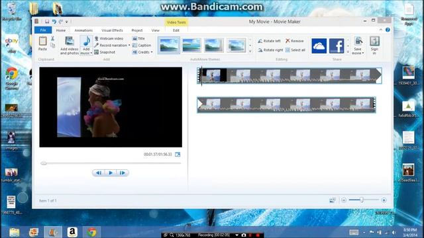Expand the Record narration dropdown arrow
Viewport: 424px width, 238px height.
129,46
